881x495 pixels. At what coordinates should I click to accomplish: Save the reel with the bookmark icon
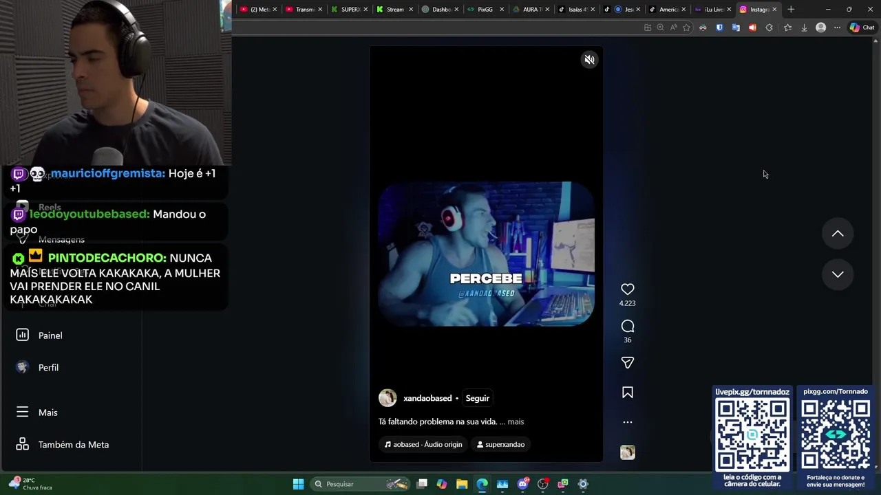(627, 393)
